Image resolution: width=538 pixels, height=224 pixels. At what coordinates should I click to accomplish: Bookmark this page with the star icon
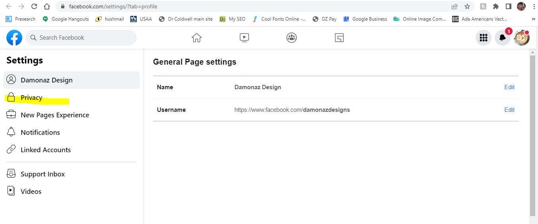(467, 6)
